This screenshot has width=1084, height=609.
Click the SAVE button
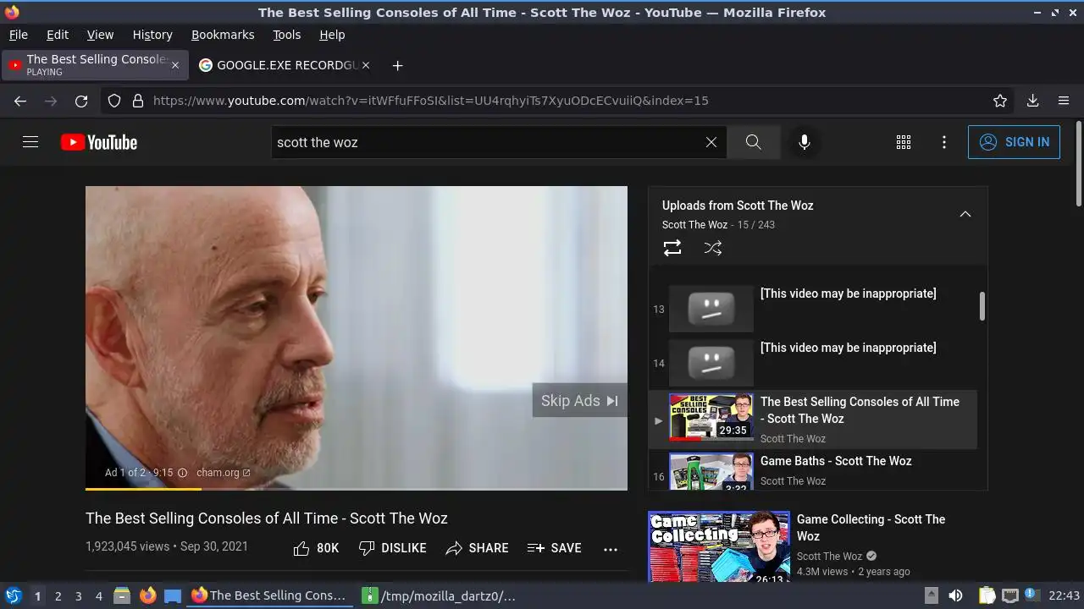554,548
